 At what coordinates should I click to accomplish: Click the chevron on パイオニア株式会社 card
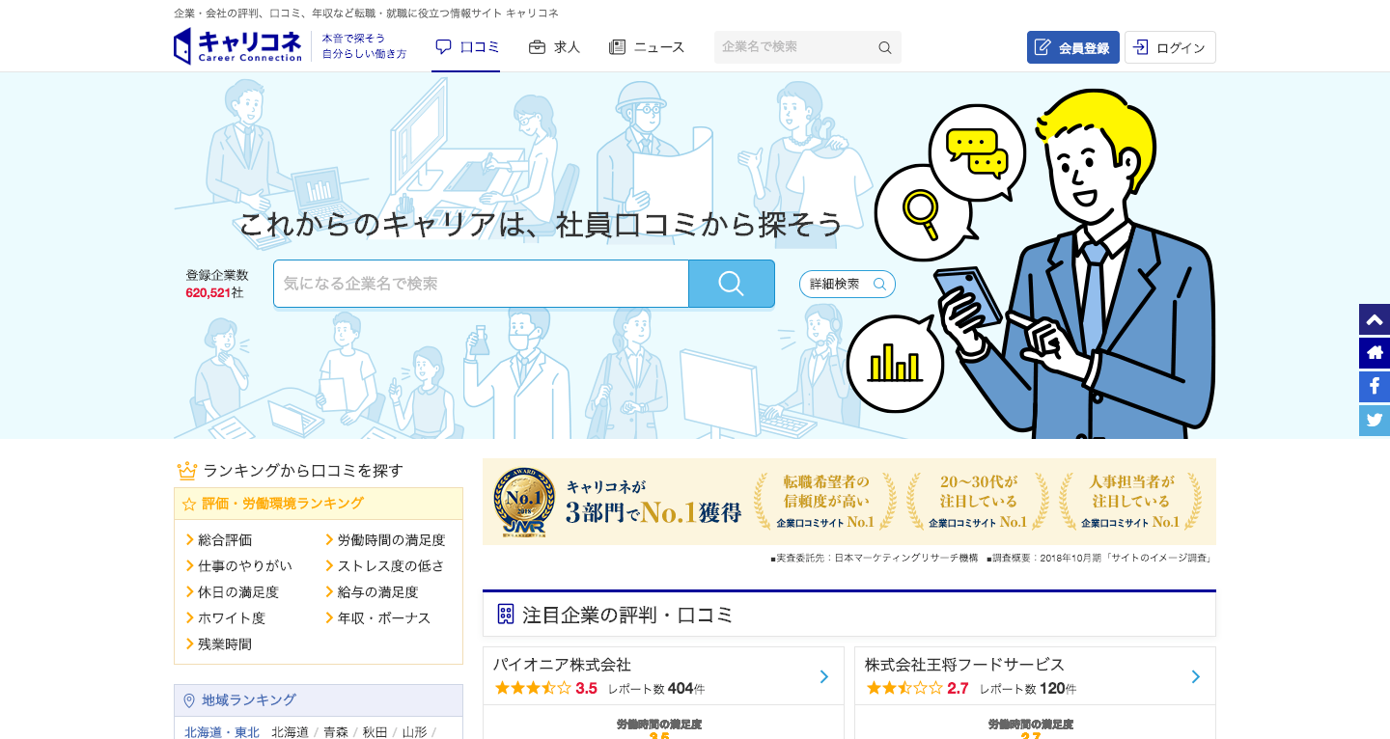(824, 676)
